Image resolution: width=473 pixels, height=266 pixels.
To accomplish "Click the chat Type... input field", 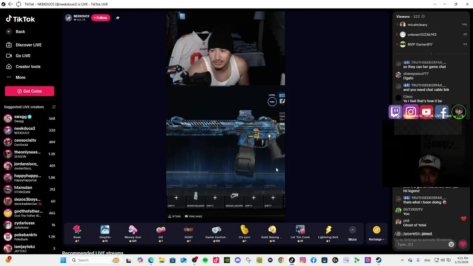I will [421, 244].
